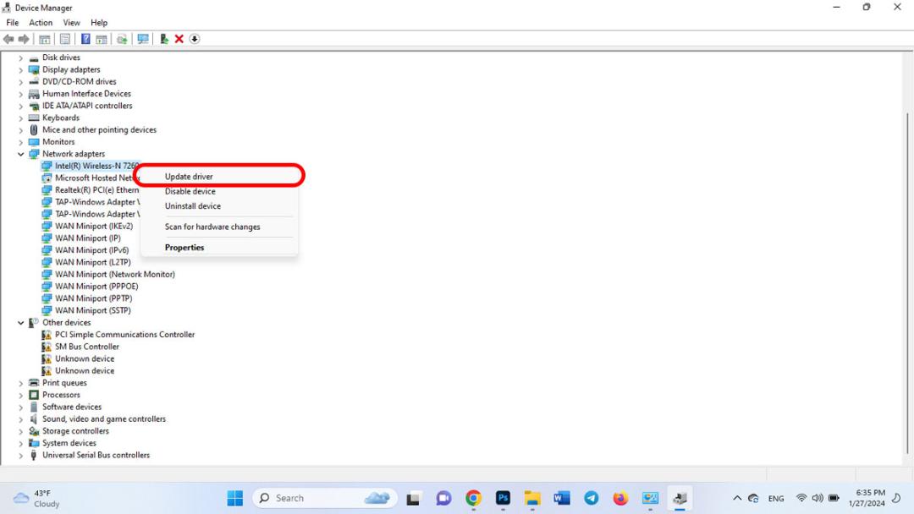Click the blue Help question mark icon
This screenshot has height=514, width=914.
(85, 39)
